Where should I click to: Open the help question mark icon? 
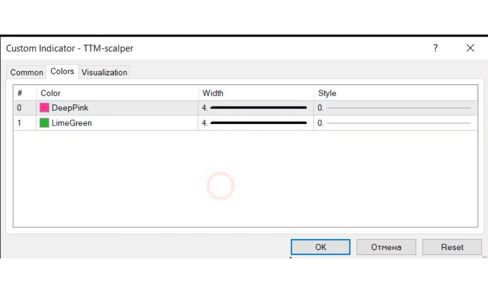click(x=435, y=48)
